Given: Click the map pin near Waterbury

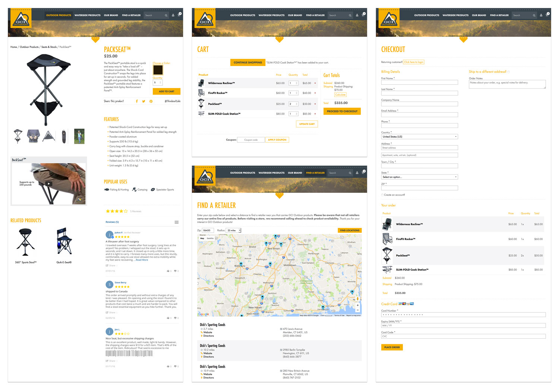Looking at the screenshot, I should (x=241, y=264).
